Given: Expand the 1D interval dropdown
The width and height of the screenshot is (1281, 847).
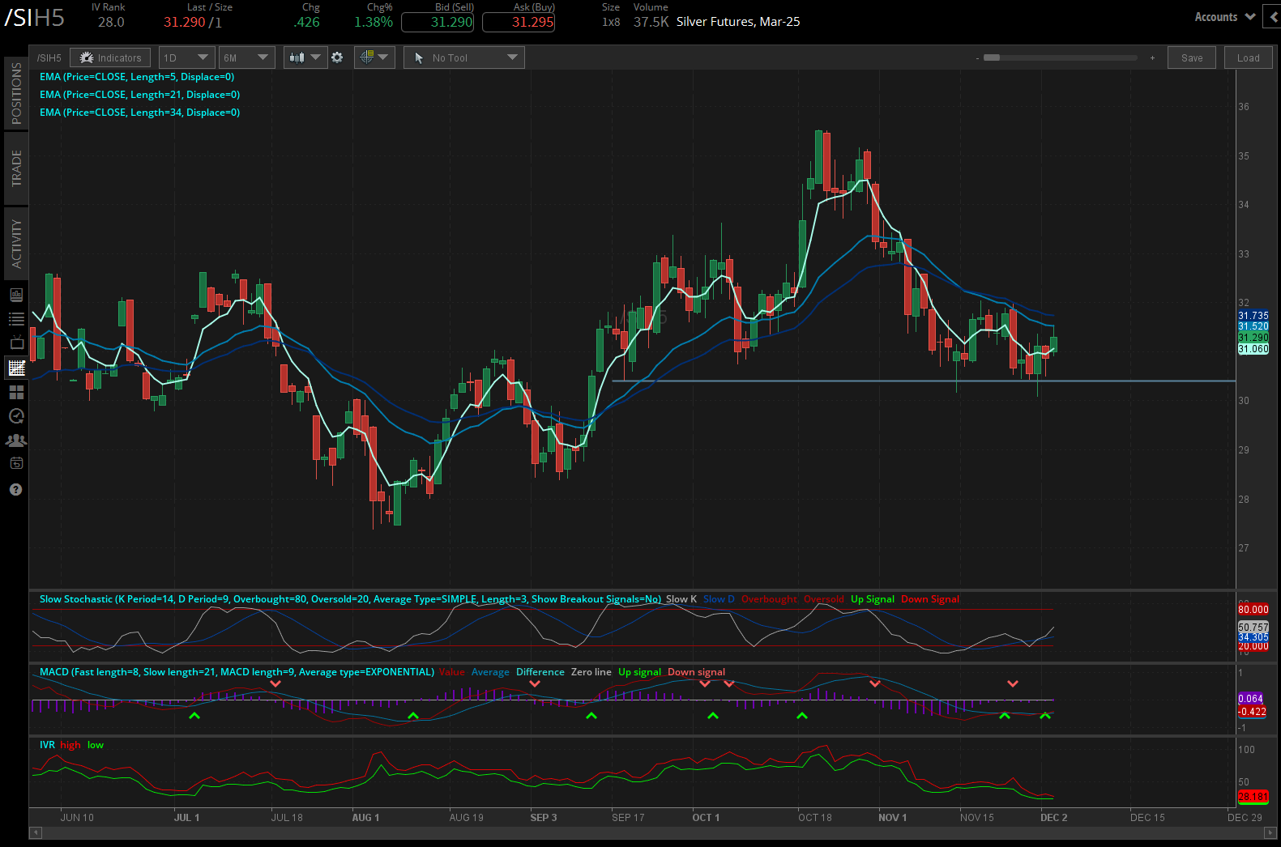Looking at the screenshot, I should (186, 57).
